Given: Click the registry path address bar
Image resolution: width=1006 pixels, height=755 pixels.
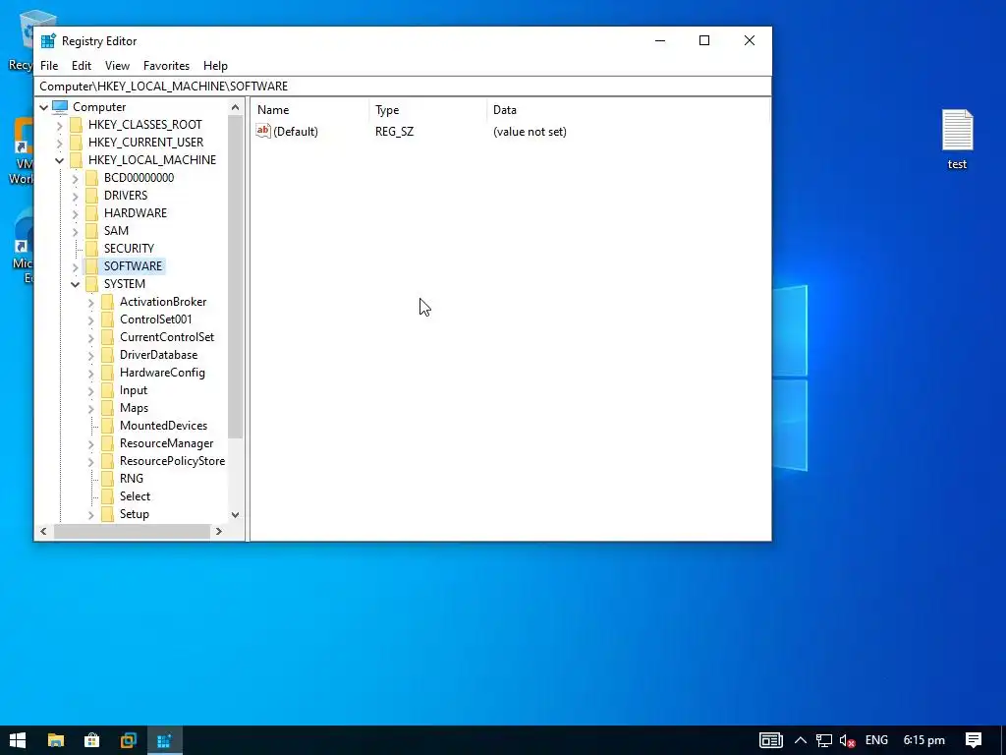Looking at the screenshot, I should click(403, 87).
